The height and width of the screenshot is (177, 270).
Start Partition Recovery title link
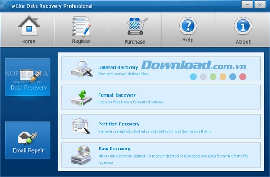click(119, 124)
